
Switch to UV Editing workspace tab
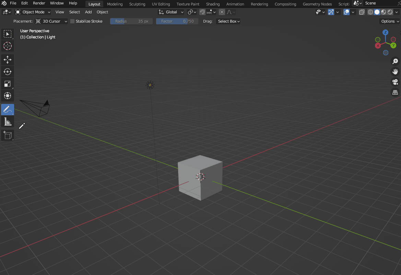161,4
